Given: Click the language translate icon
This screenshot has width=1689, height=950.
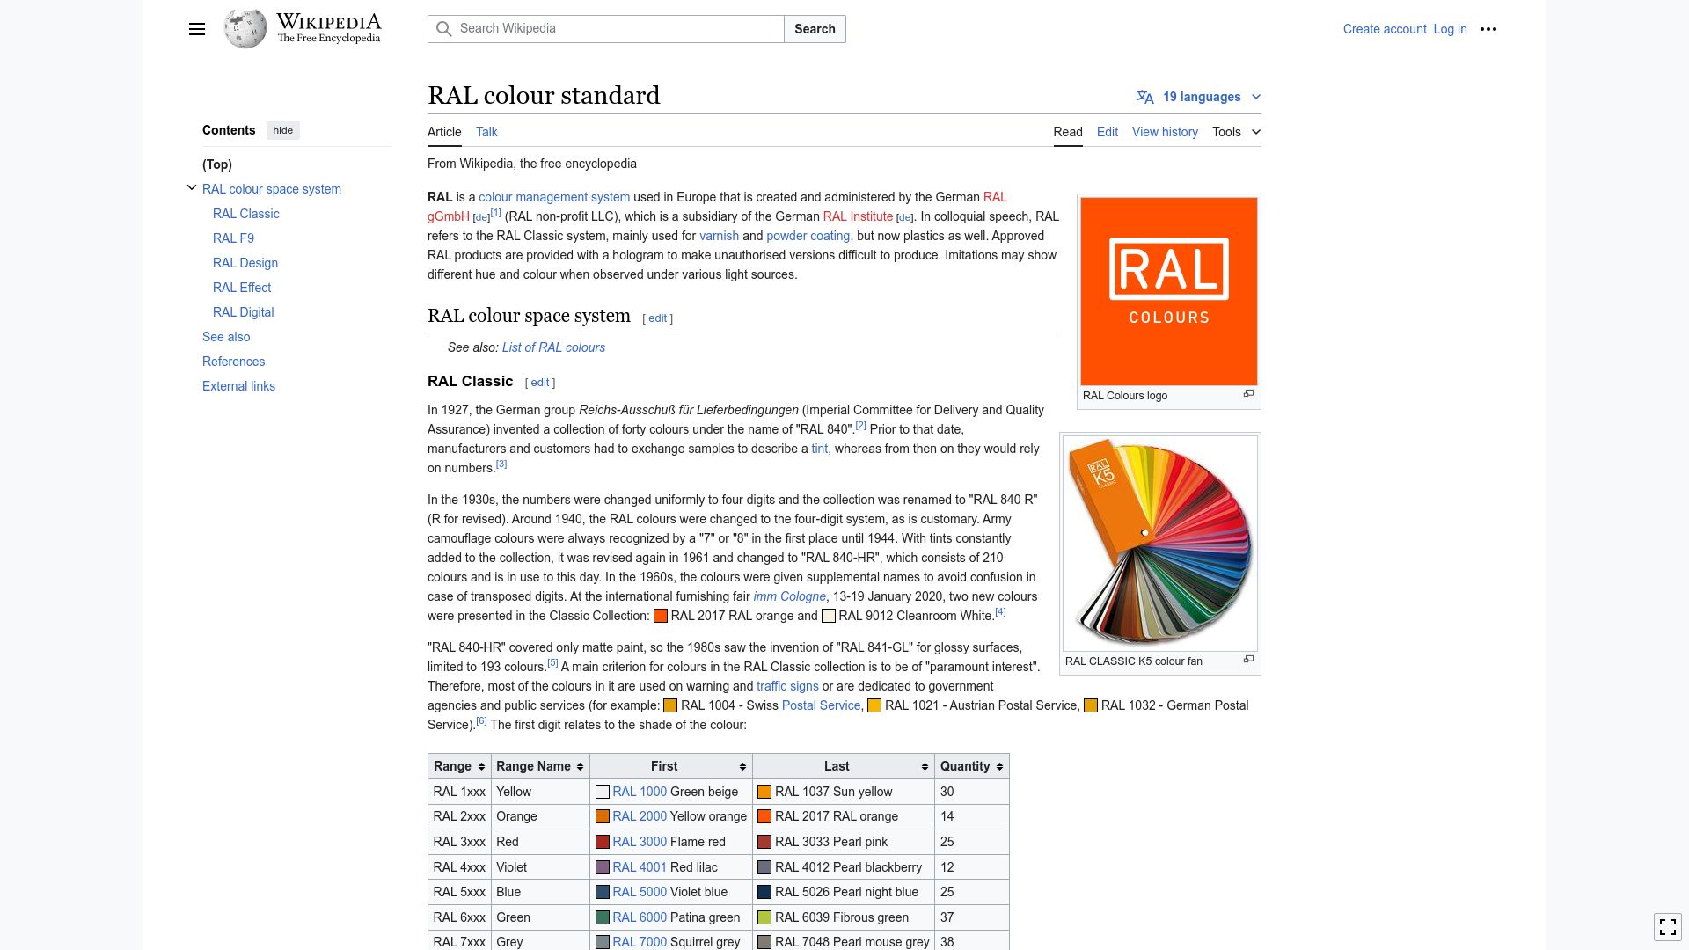Looking at the screenshot, I should [x=1144, y=97].
